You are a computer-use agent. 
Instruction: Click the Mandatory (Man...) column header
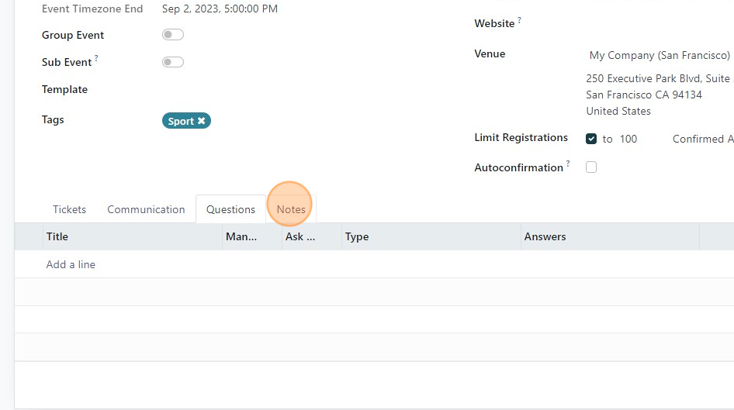click(252, 236)
